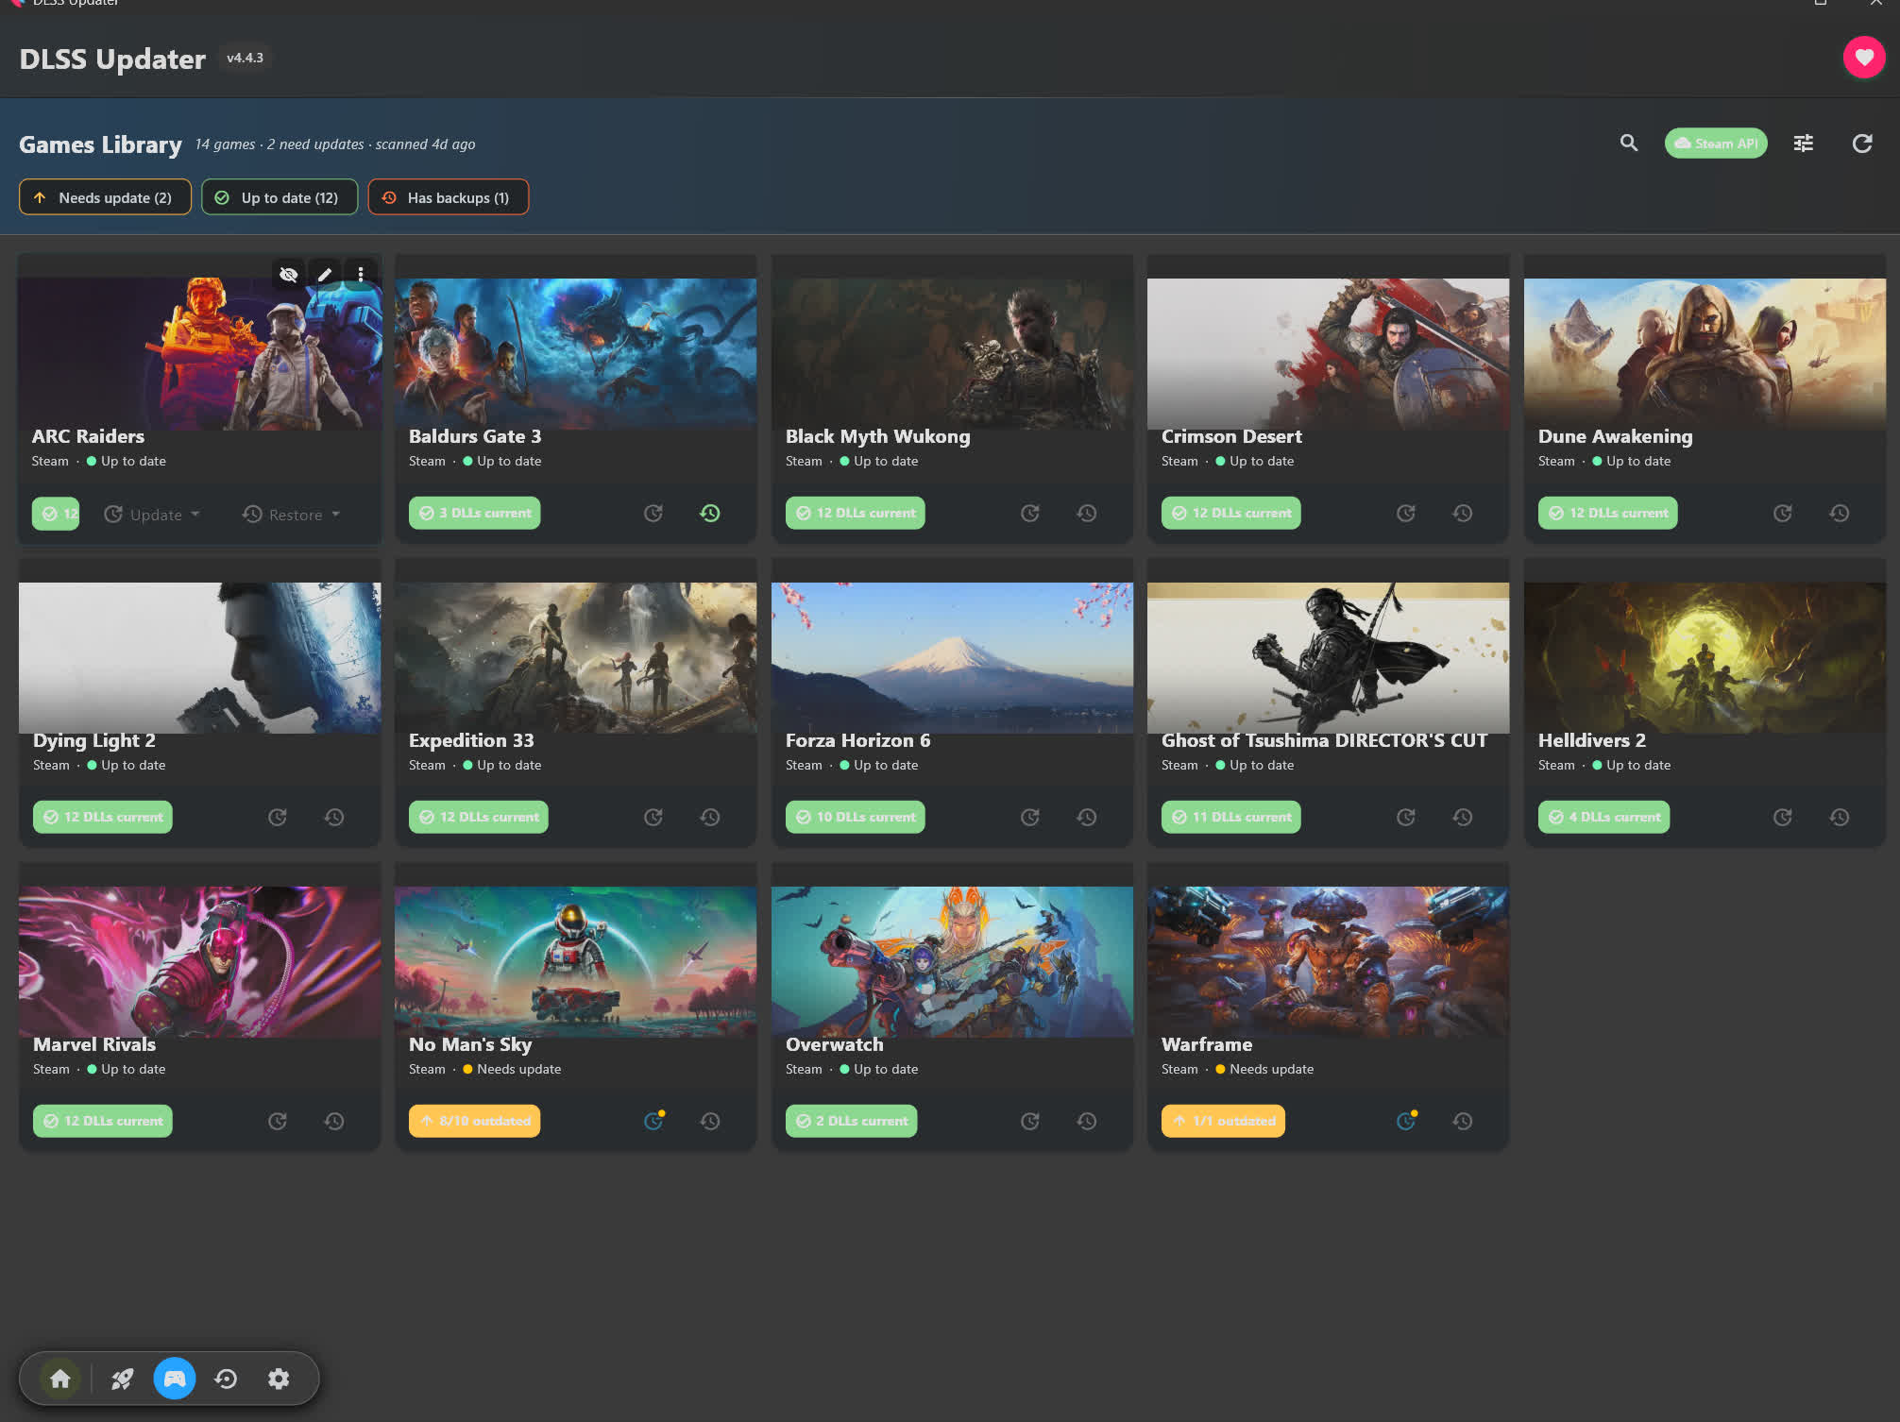Screen dimensions: 1900x1422
Task: Filter by Needs update (2)
Action: tap(105, 197)
